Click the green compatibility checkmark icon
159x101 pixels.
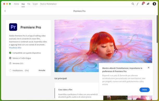tap(10, 53)
